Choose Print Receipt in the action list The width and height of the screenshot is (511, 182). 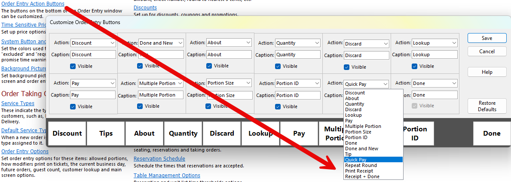373,171
